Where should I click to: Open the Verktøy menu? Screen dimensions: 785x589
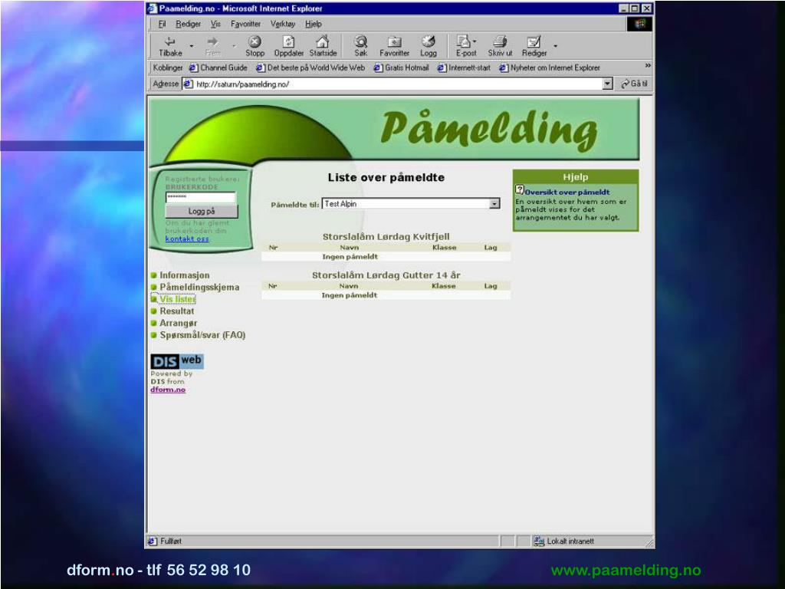click(282, 24)
